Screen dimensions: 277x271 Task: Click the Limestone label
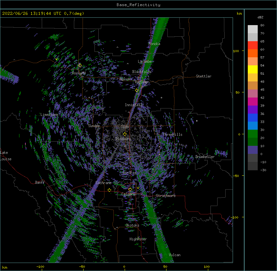[49, 115]
